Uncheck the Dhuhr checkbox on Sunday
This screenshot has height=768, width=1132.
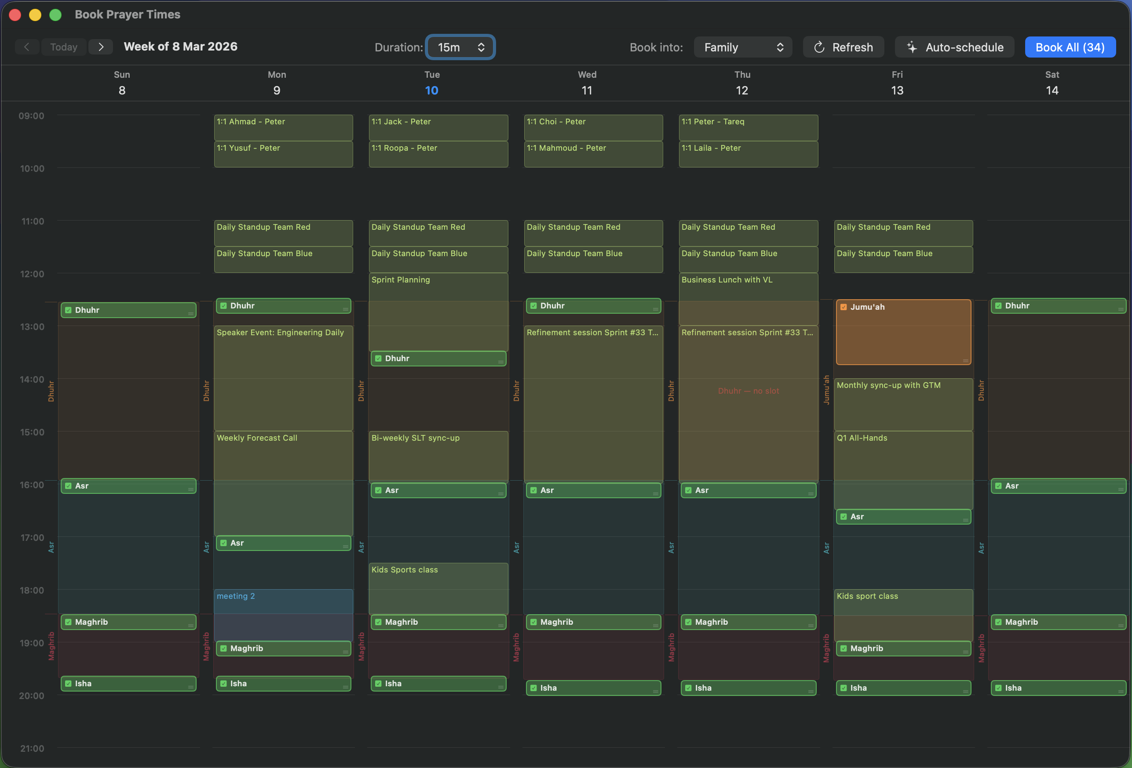click(x=68, y=310)
